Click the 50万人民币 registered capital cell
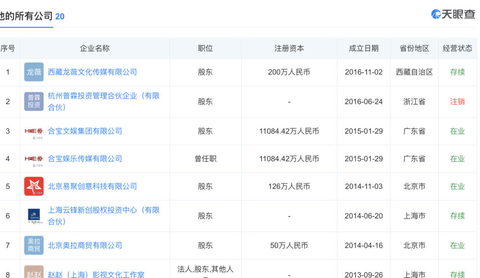The height and width of the screenshot is (278, 480). [289, 245]
